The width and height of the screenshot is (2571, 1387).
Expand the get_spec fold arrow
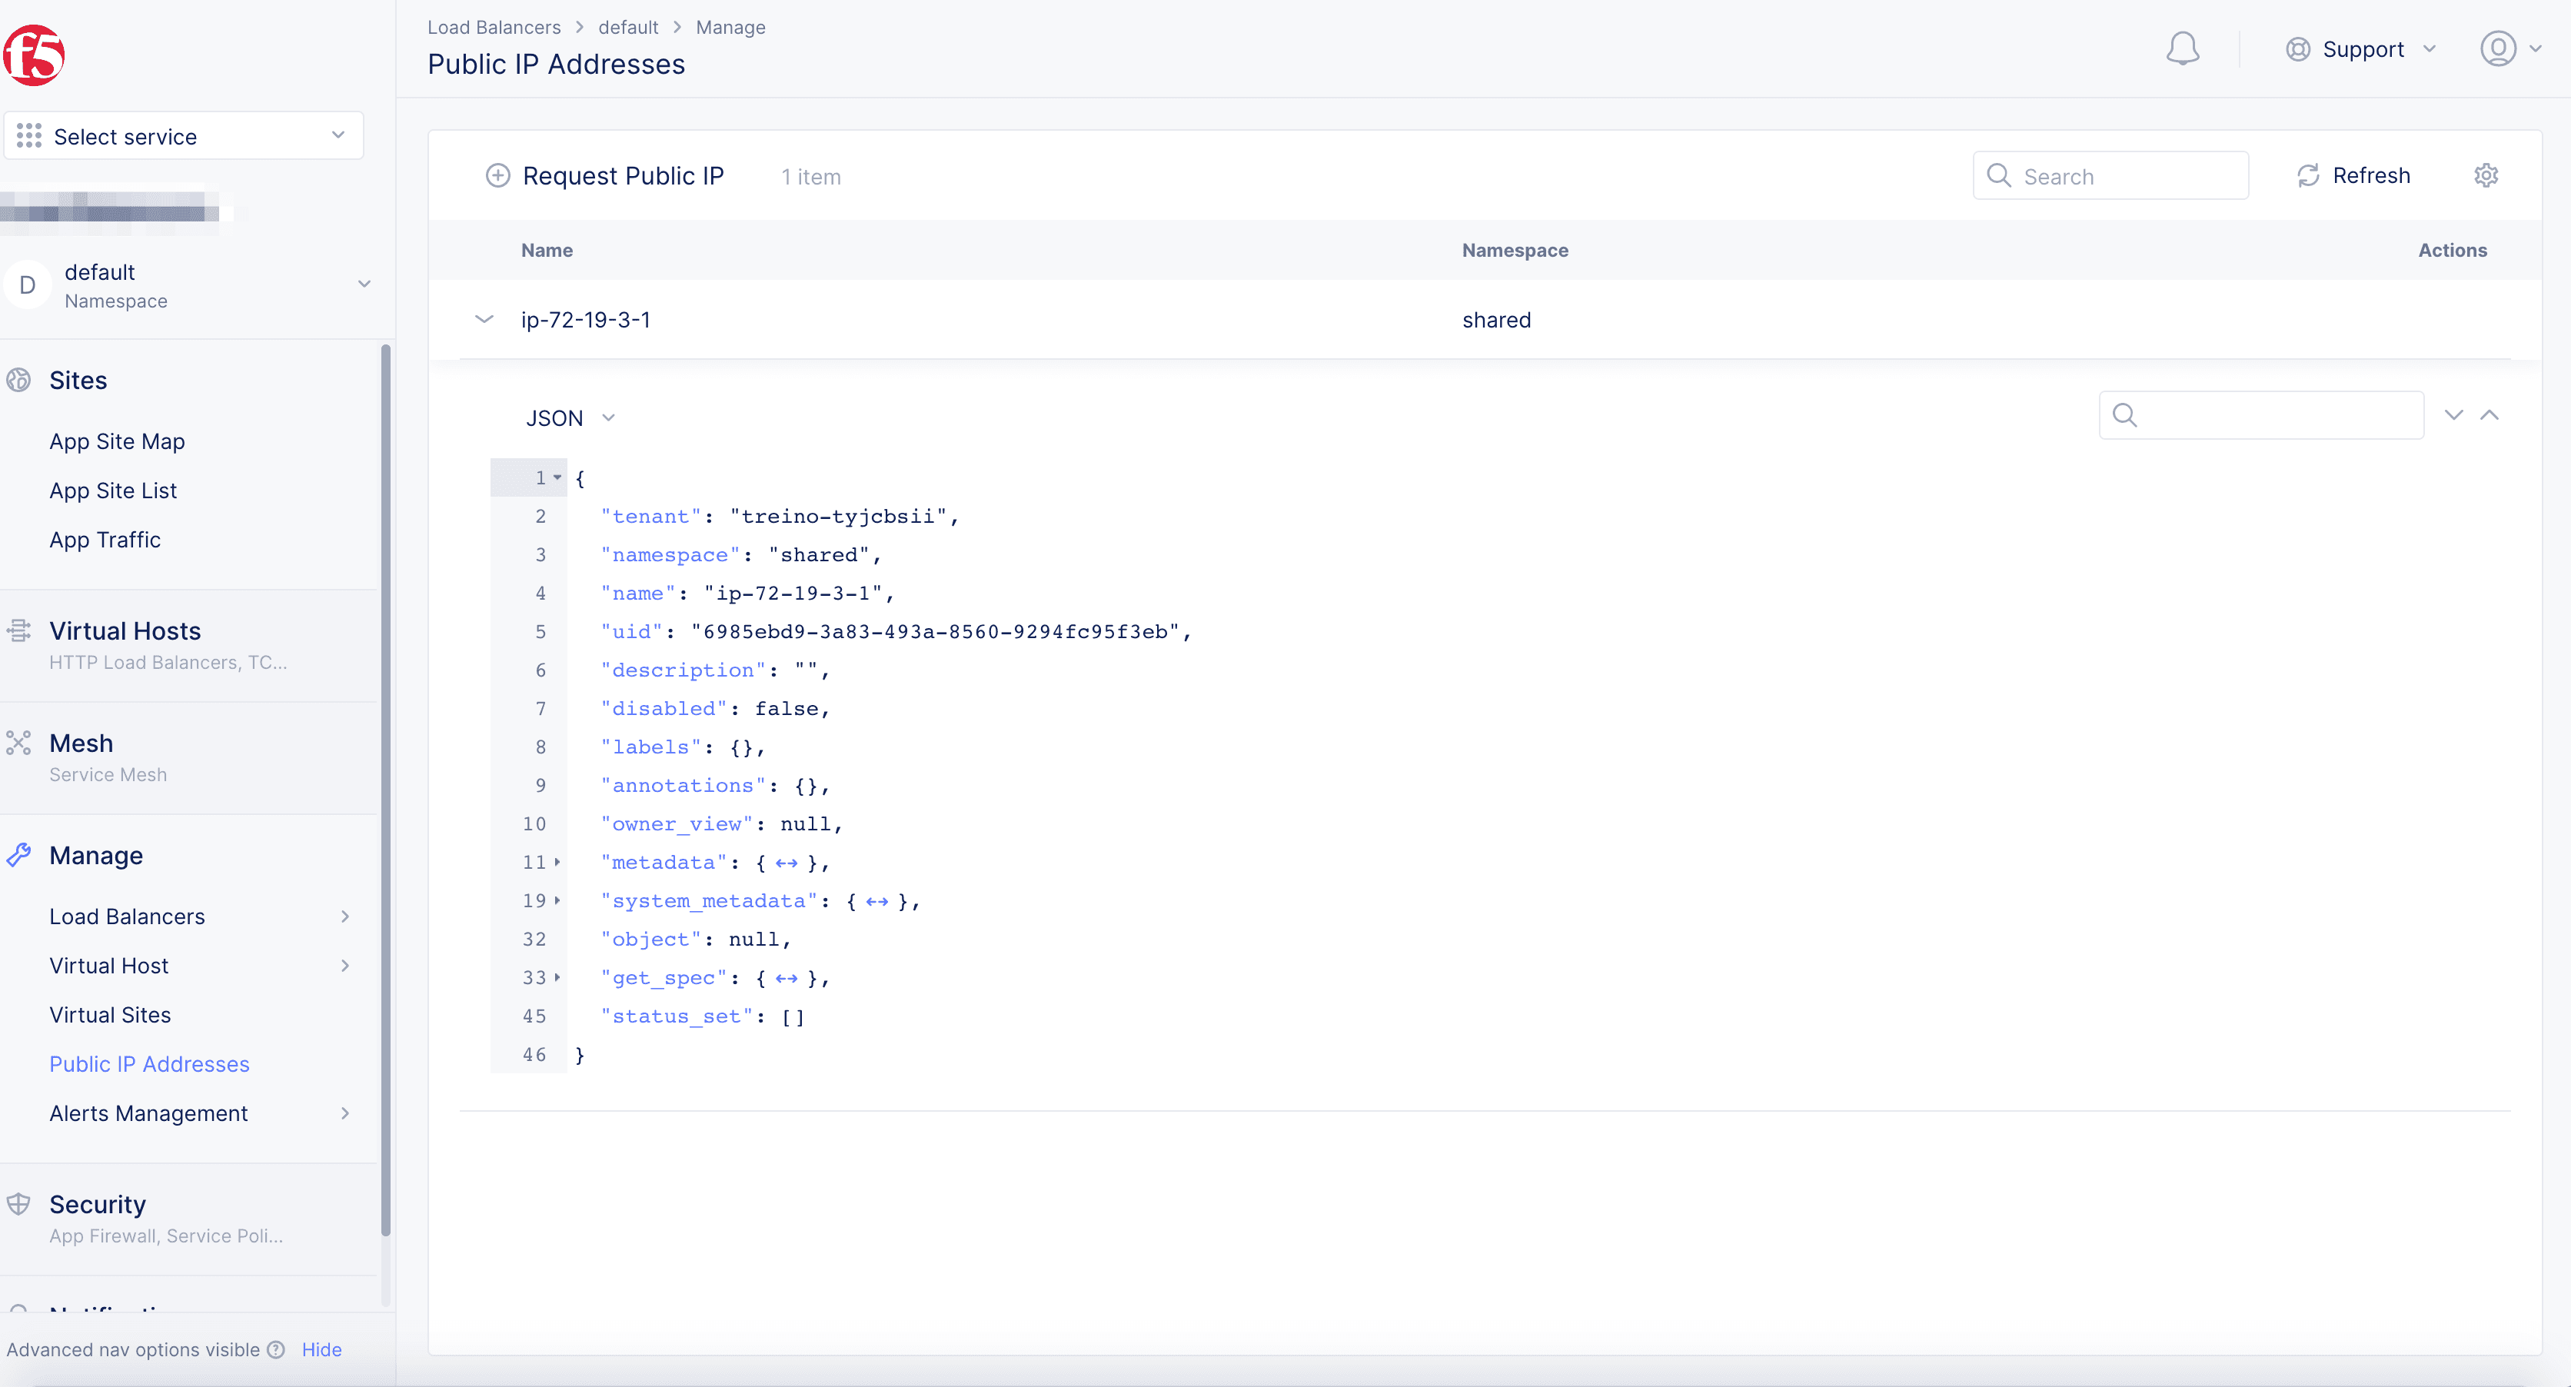coord(557,977)
